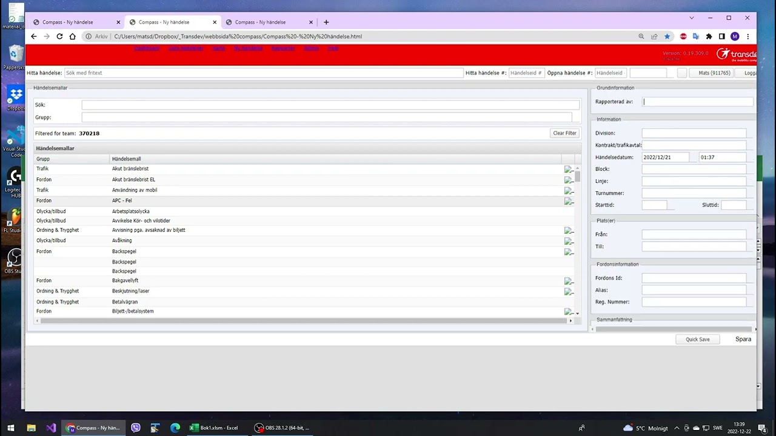Click the template list horizontal scrollbar
The image size is (776, 436).
pyautogui.click(x=304, y=320)
